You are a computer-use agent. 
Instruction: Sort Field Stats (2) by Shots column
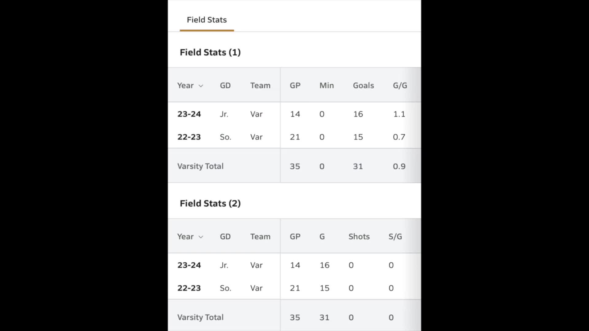coord(359,237)
